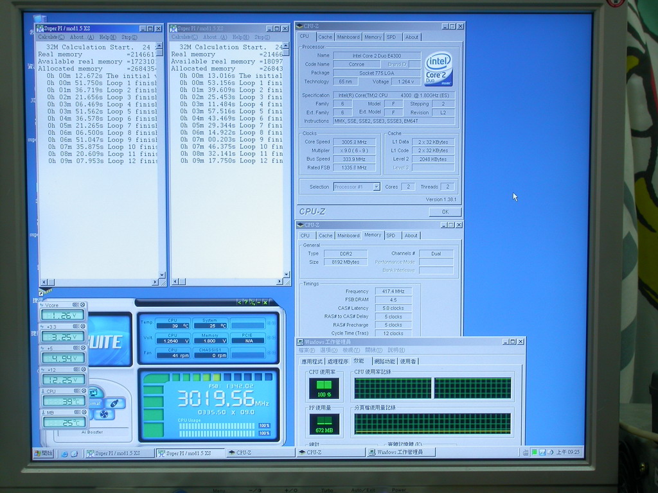Open the Quick Launch Internet Explorer icon
Viewport: 658px width, 493px height.
point(65,454)
